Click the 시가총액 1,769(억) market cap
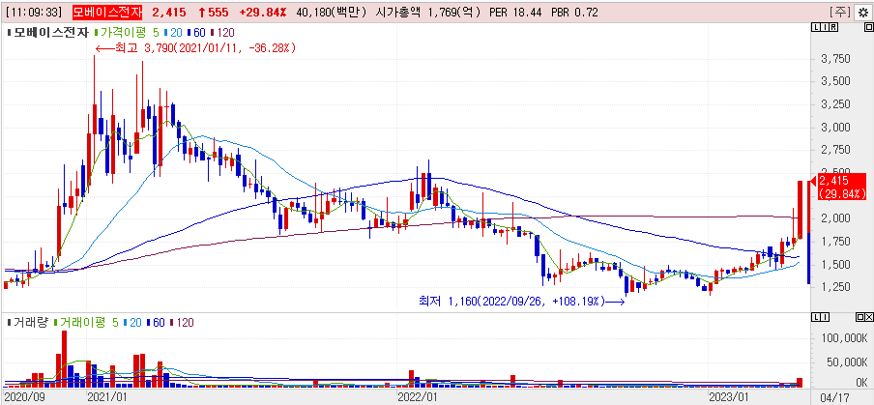Screen dimensions: 874x405 coord(428,13)
